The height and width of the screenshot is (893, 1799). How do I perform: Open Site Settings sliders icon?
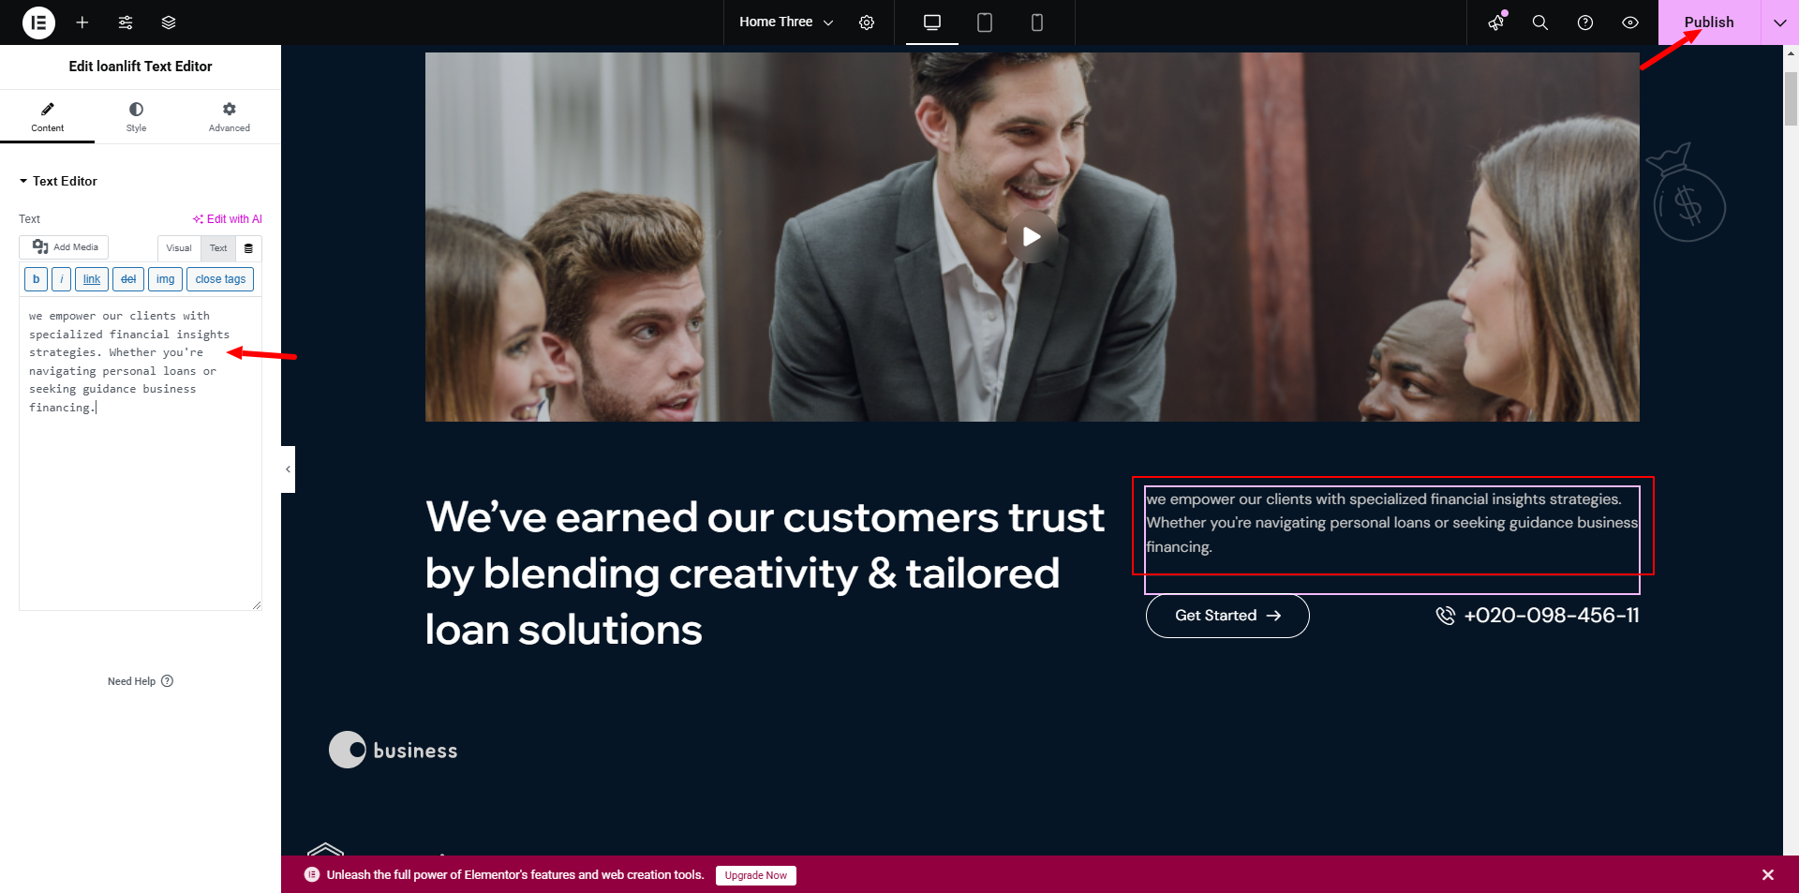(126, 22)
